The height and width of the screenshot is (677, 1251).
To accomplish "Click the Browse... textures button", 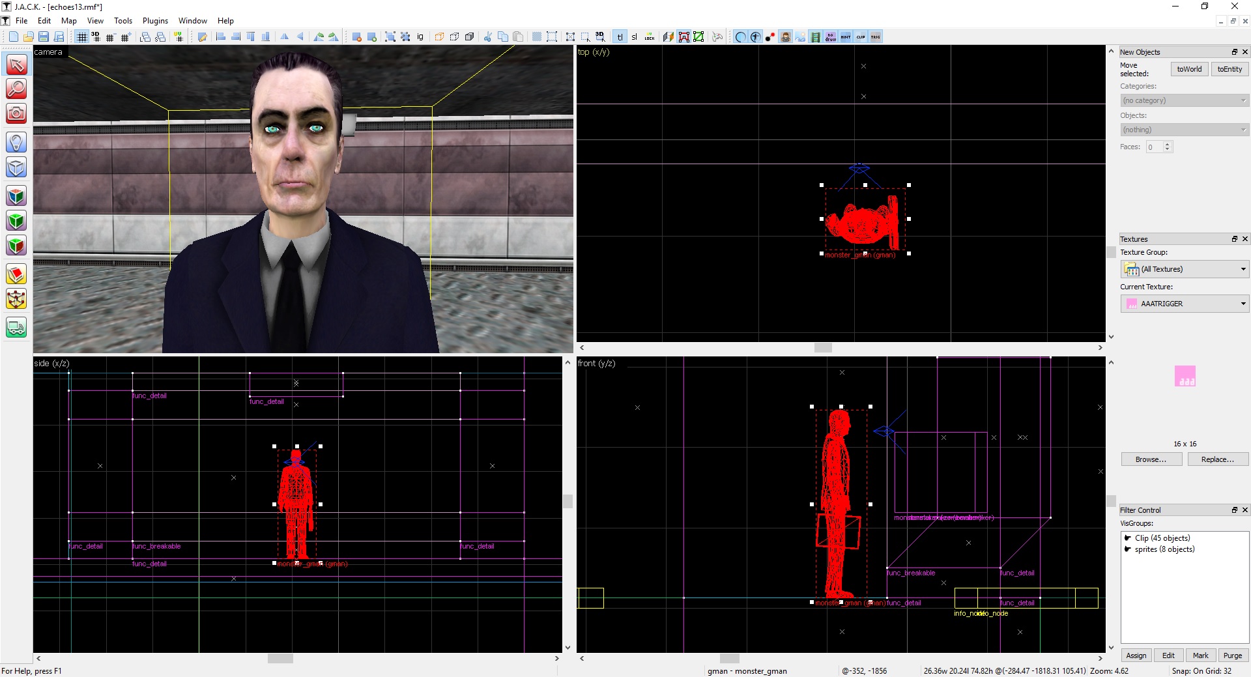I will point(1151,459).
